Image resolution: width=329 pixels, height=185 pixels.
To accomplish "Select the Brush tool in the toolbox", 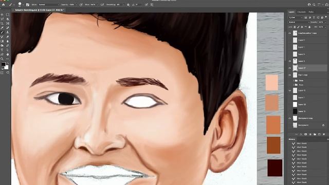I will point(2,32).
